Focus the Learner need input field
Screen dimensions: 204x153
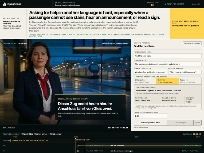click(168, 64)
